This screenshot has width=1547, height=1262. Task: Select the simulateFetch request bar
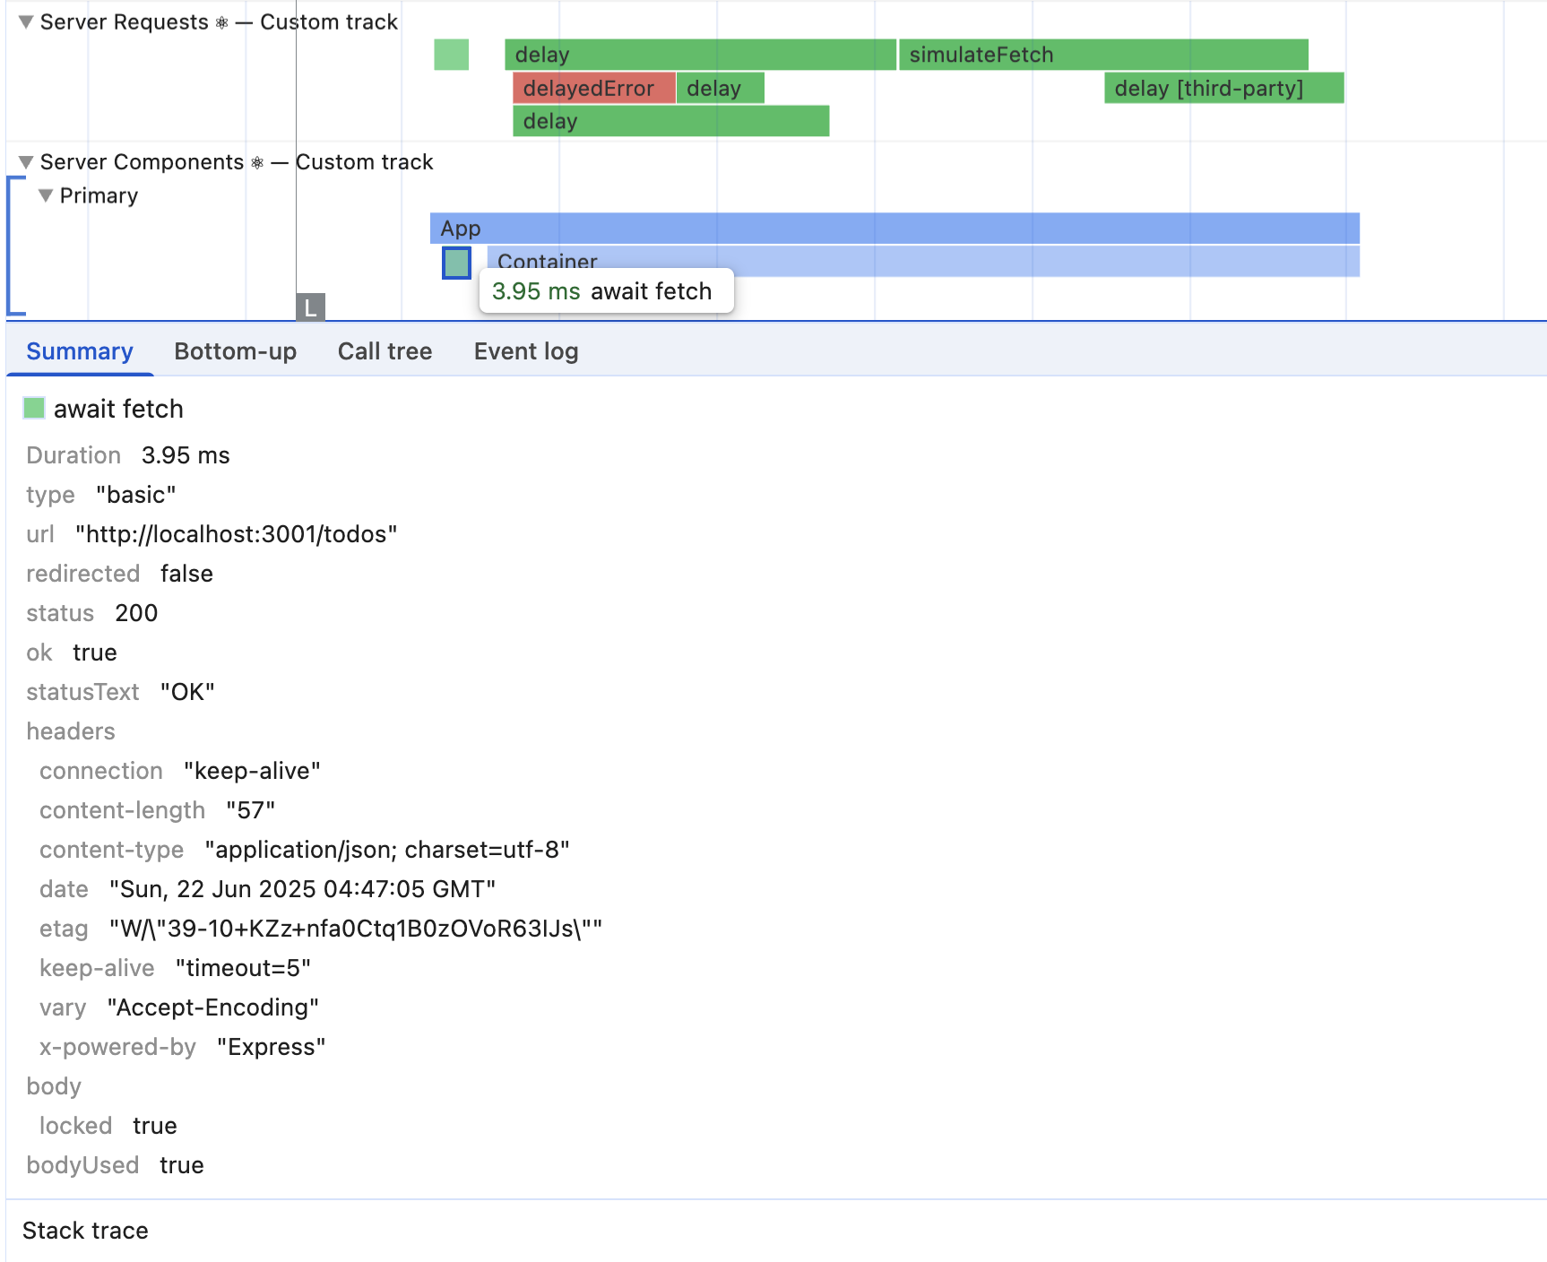pyautogui.click(x=1102, y=55)
